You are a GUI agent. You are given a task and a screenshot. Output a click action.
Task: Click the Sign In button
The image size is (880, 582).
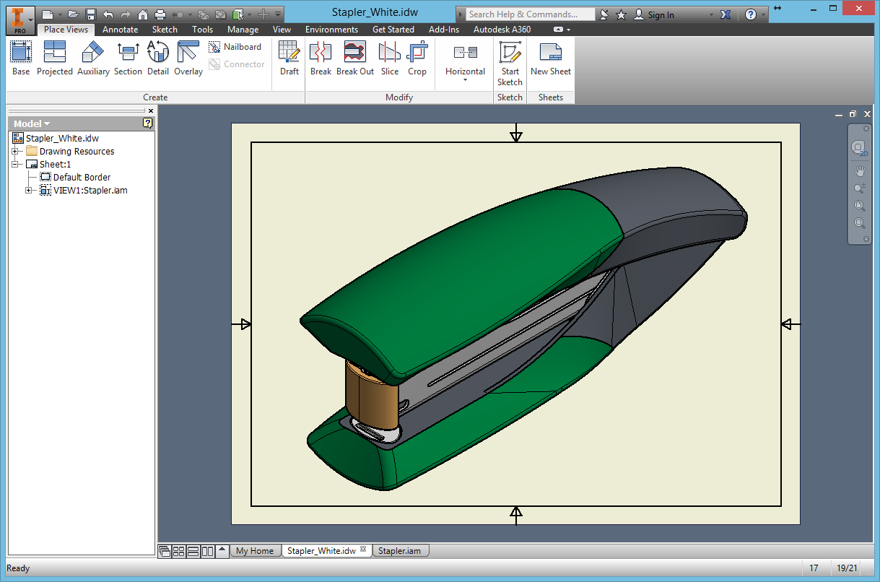[x=661, y=14]
